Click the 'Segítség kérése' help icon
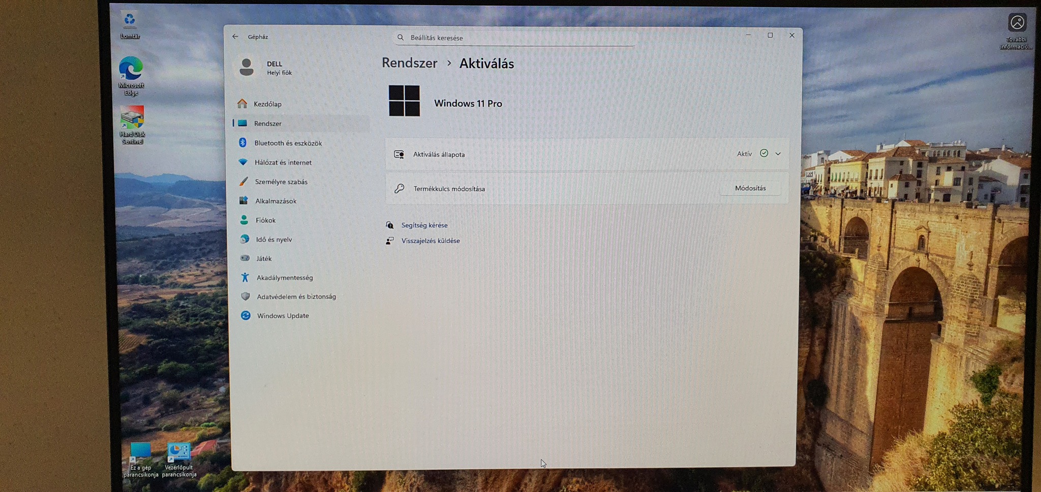The width and height of the screenshot is (1041, 492). coord(390,225)
